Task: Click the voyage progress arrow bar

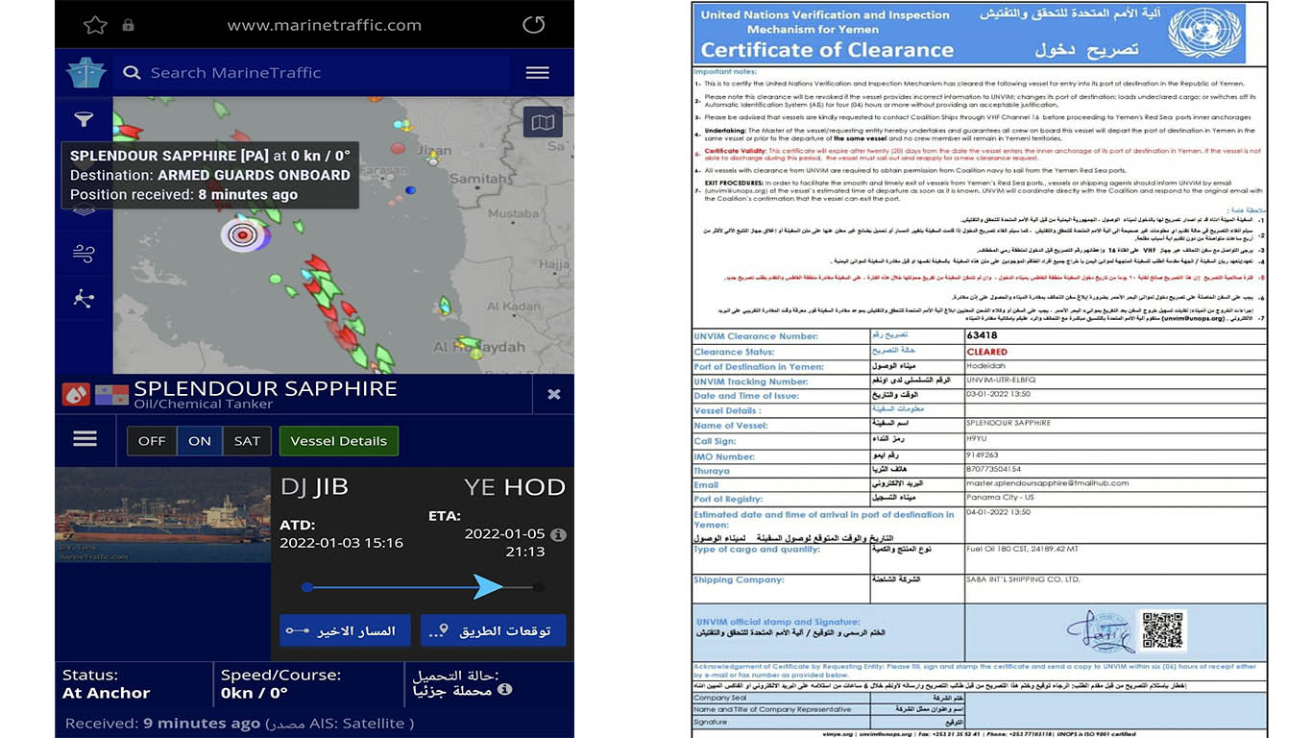Action: tap(423, 587)
